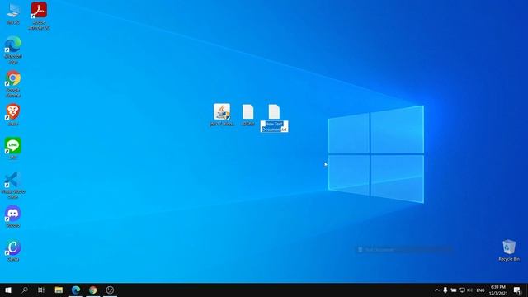This screenshot has height=297, width=528.
Task: Select the LINE desktop shortcut
Action: [x=13, y=148]
